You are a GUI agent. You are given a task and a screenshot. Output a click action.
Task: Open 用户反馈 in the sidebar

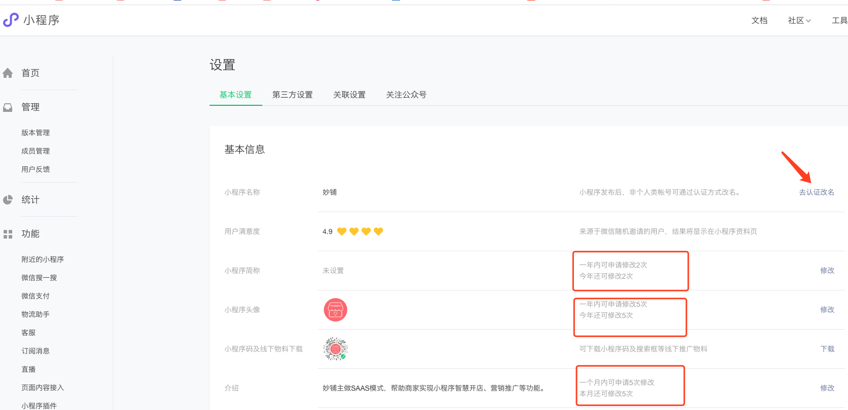pyautogui.click(x=36, y=169)
